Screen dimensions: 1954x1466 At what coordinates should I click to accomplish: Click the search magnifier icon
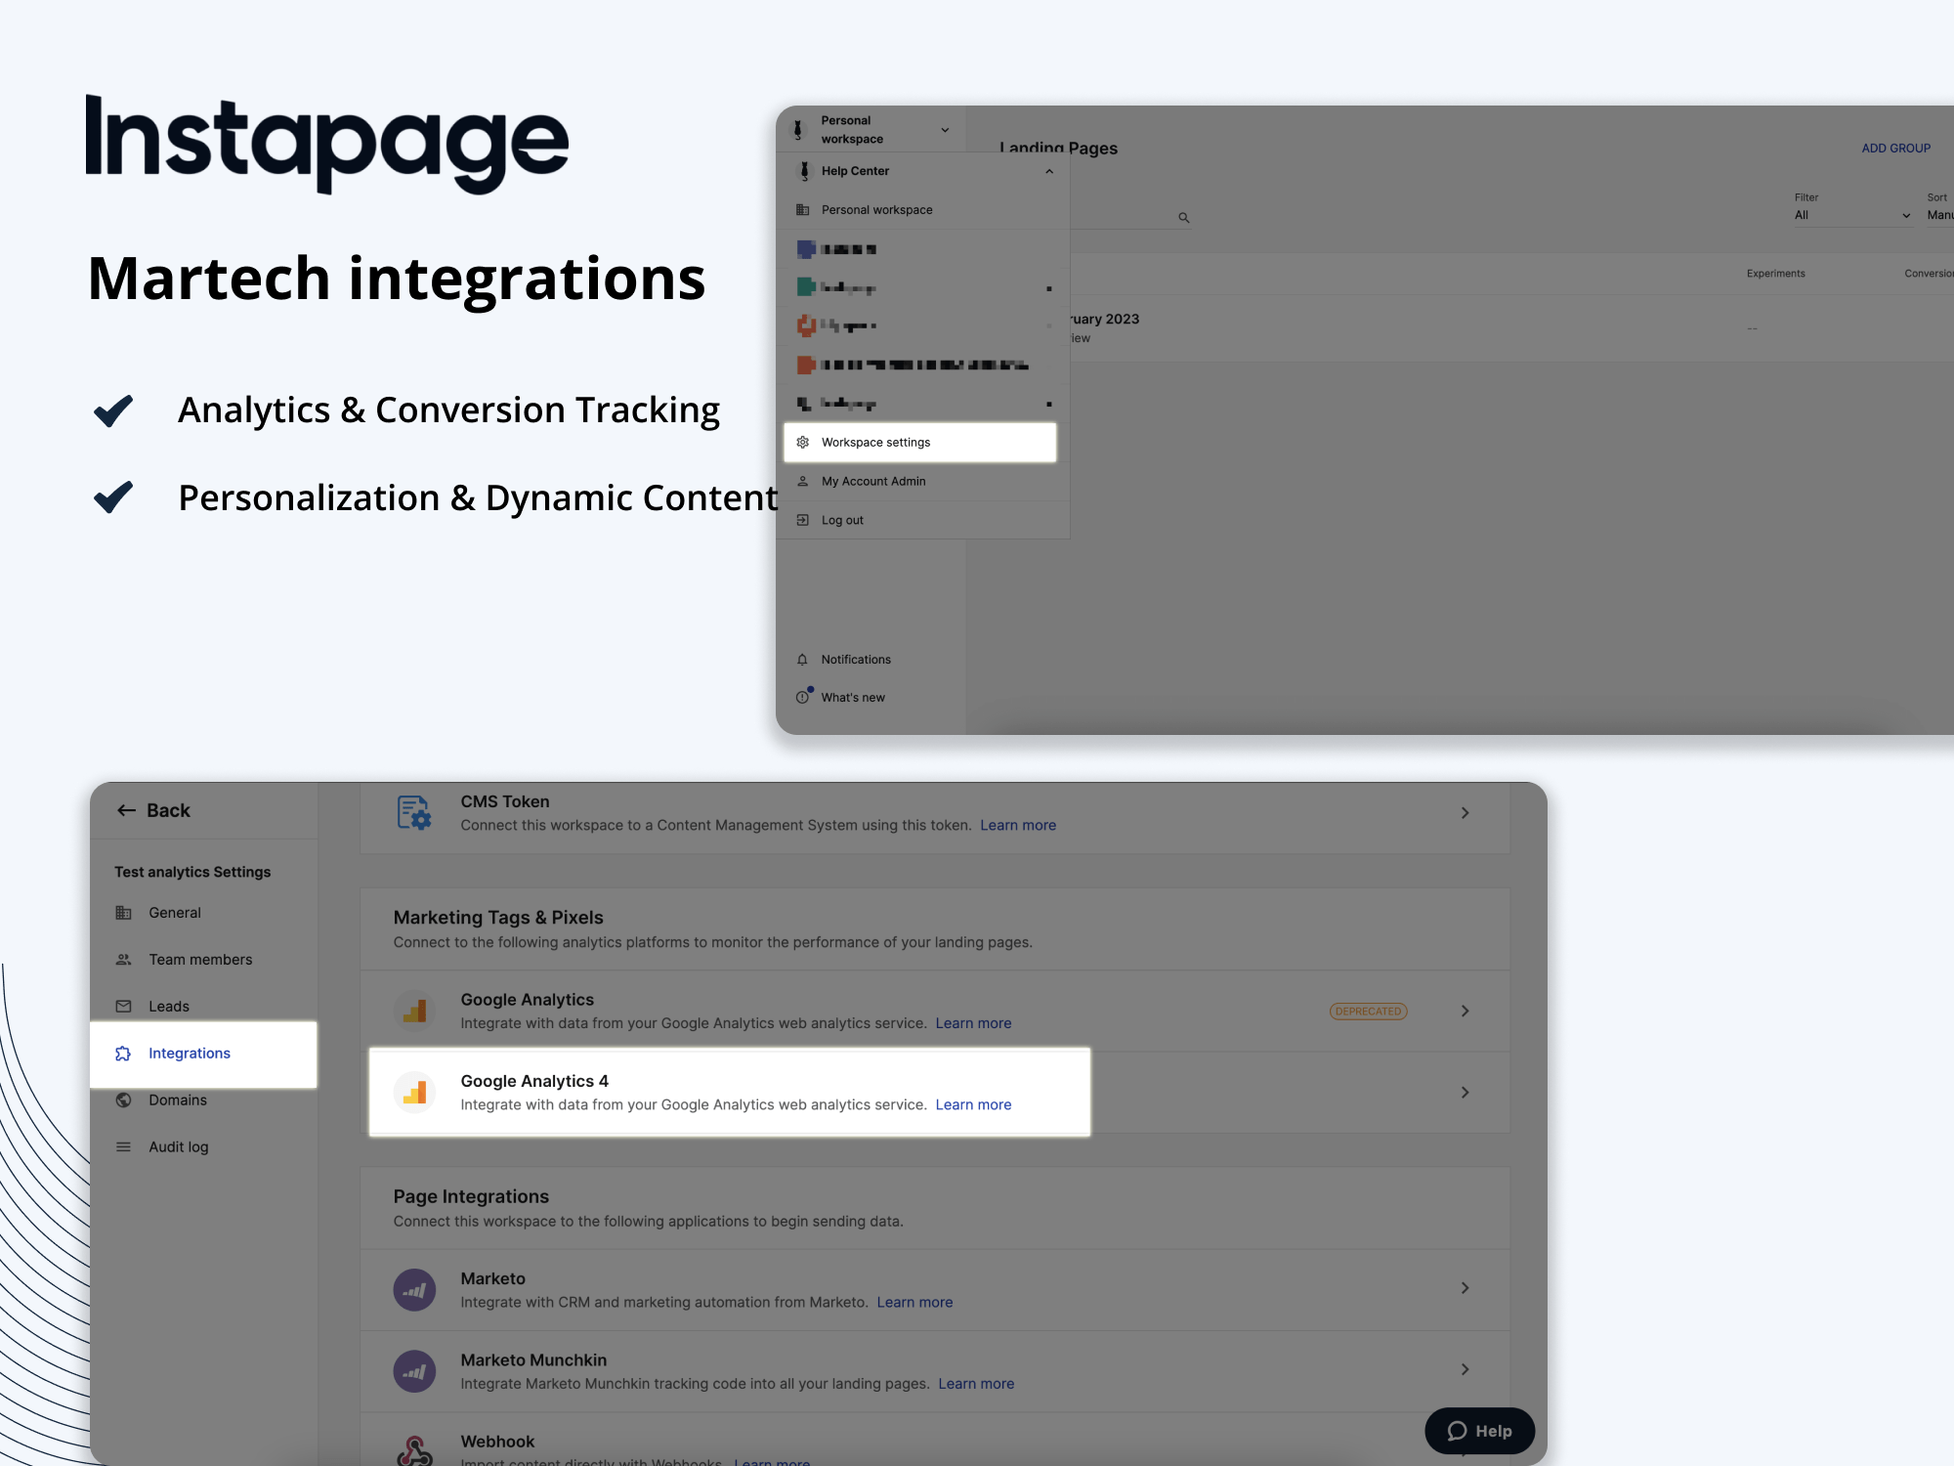tap(1183, 218)
